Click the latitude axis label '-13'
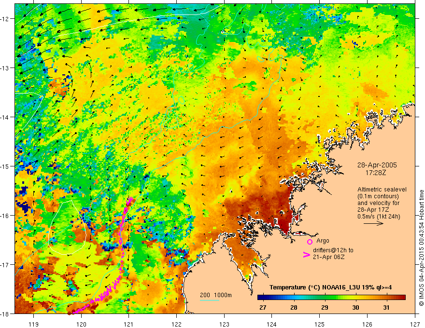 [5, 68]
